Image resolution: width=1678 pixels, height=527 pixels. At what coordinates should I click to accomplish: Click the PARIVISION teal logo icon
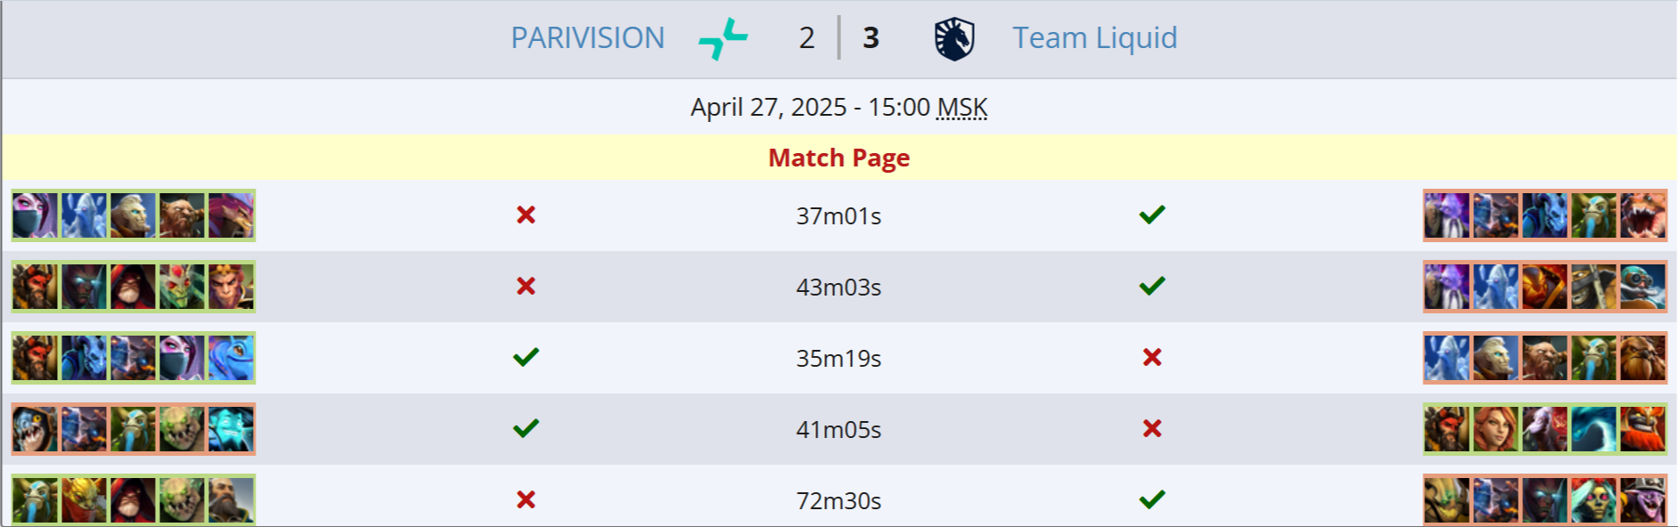pyautogui.click(x=723, y=39)
